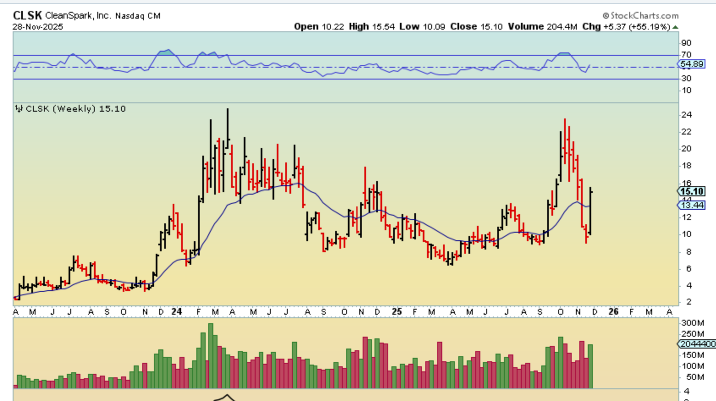Viewport: 716px width, 401px height.
Task: Click the 22 tick on the price axis
Action: (686, 132)
